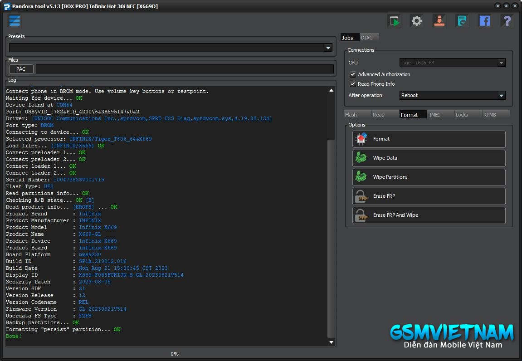The height and width of the screenshot is (361, 522).
Task: Open the Locks tab
Action: pos(468,115)
